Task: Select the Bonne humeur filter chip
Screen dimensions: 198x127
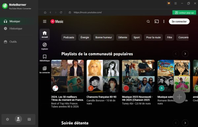Action: (104, 37)
